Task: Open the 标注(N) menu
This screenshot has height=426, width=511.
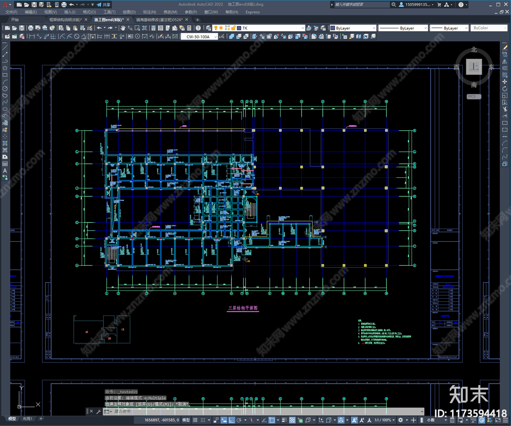Action: (149, 12)
